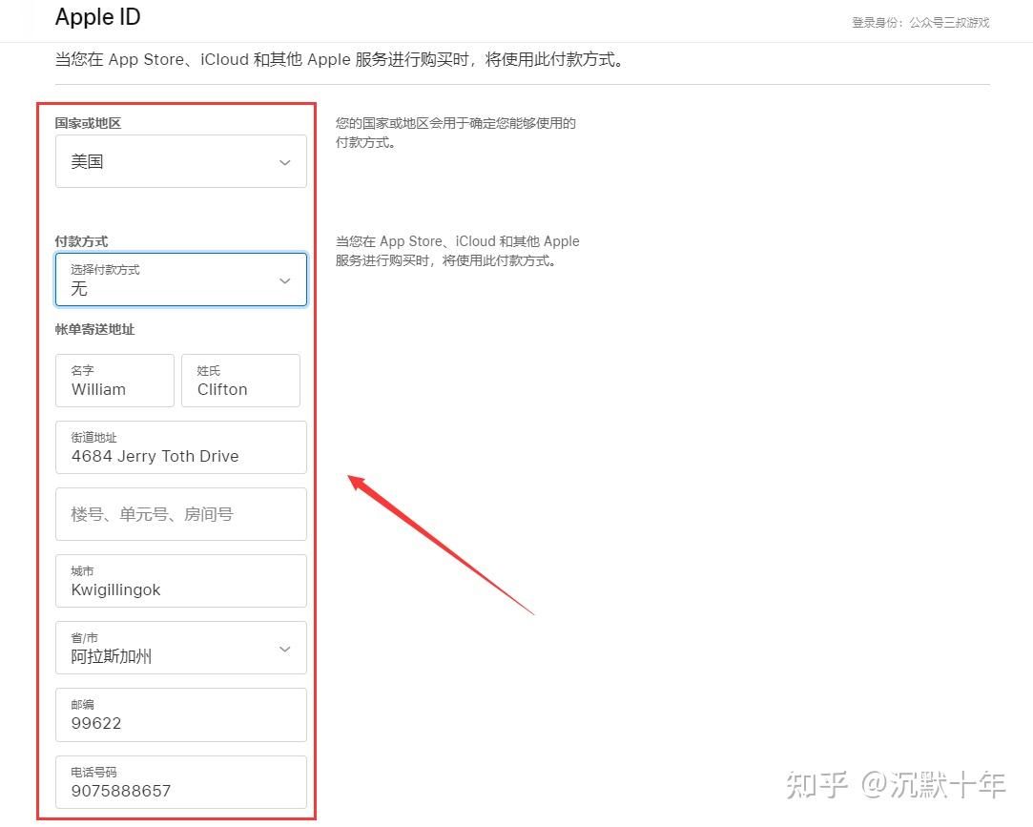This screenshot has height=827, width=1033.
Task: Click the Apple ID page title
Action: coord(97,17)
